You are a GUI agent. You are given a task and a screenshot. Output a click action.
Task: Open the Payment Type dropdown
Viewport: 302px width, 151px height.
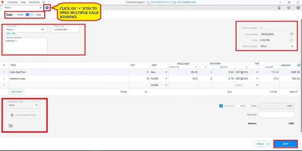click(x=23, y=105)
